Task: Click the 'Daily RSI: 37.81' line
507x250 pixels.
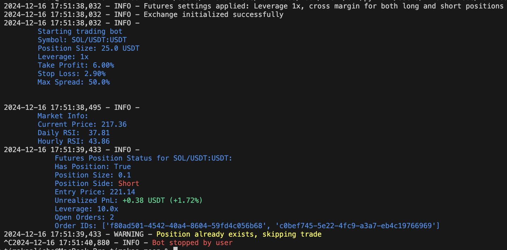Action: coord(73,133)
